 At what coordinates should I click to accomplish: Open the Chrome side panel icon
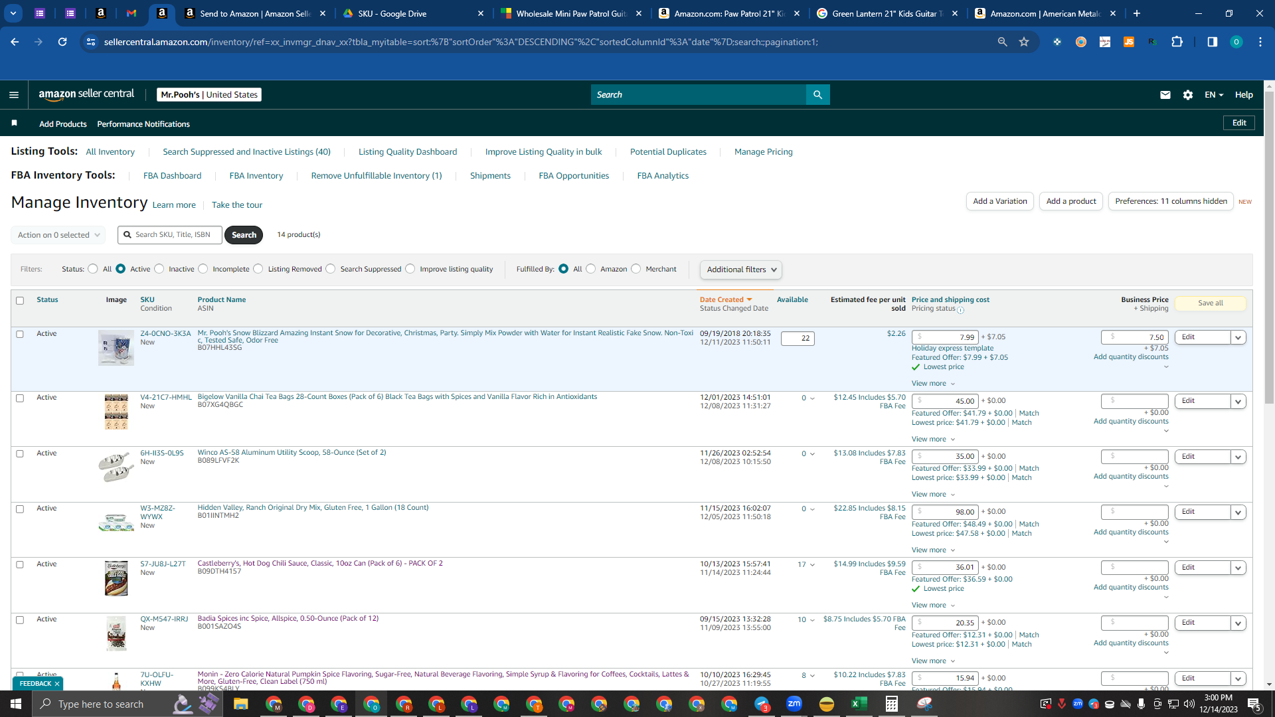coord(1213,42)
